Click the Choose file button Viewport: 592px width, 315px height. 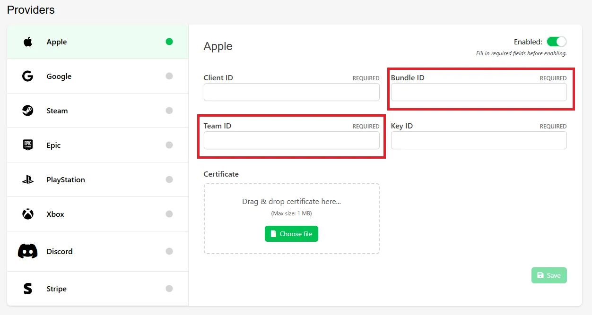coord(291,234)
